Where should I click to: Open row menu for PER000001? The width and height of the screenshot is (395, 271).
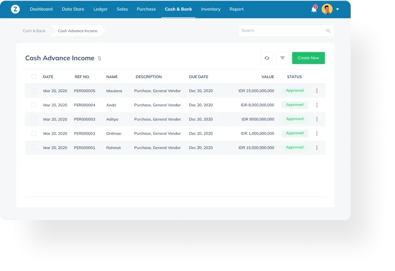(x=317, y=148)
